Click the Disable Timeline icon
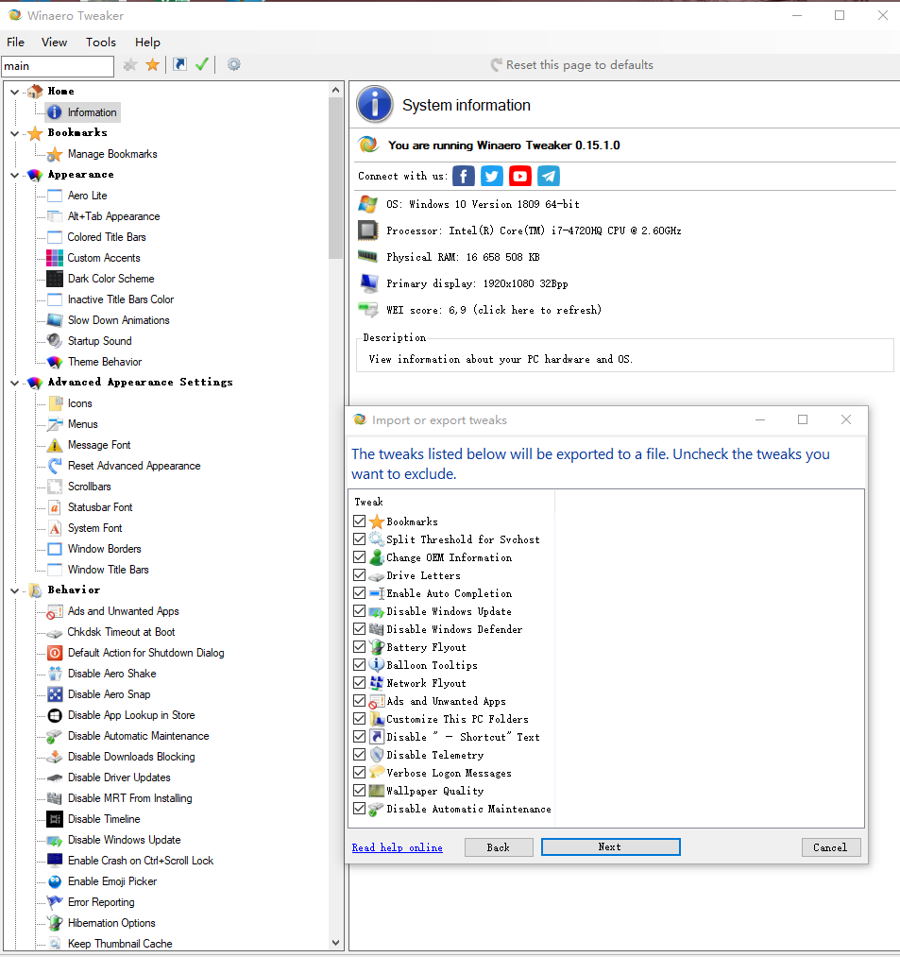This screenshot has width=900, height=957. pyautogui.click(x=55, y=819)
